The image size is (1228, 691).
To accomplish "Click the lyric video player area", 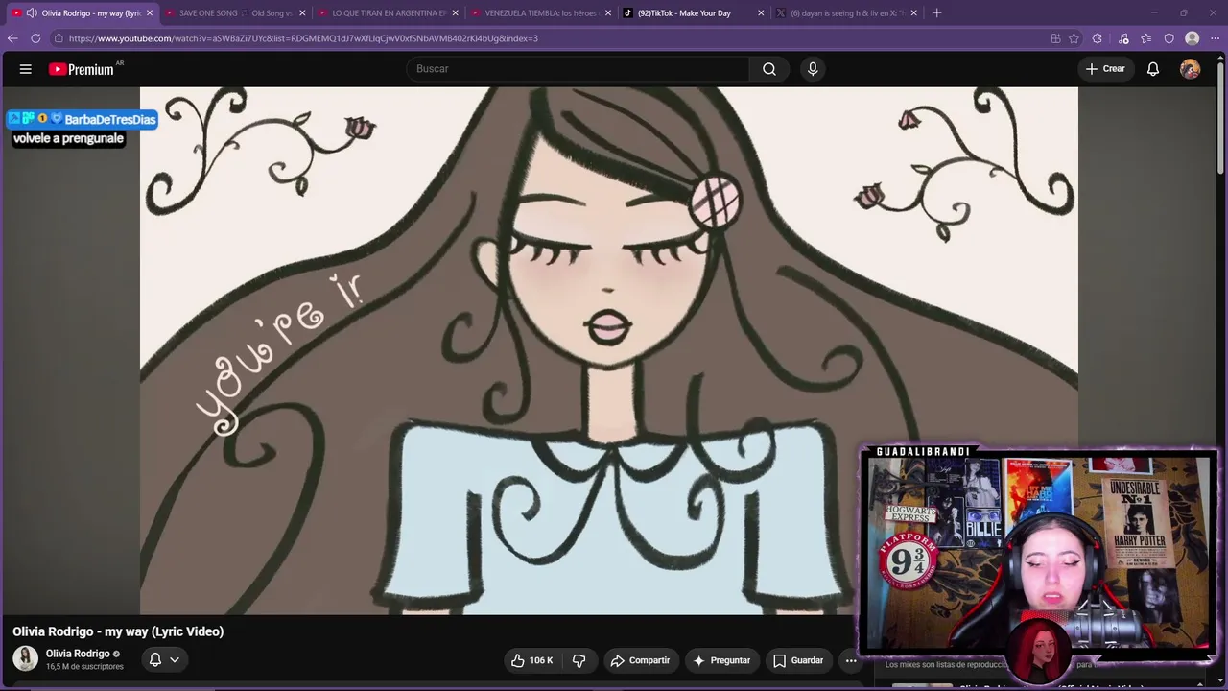I will (x=609, y=350).
